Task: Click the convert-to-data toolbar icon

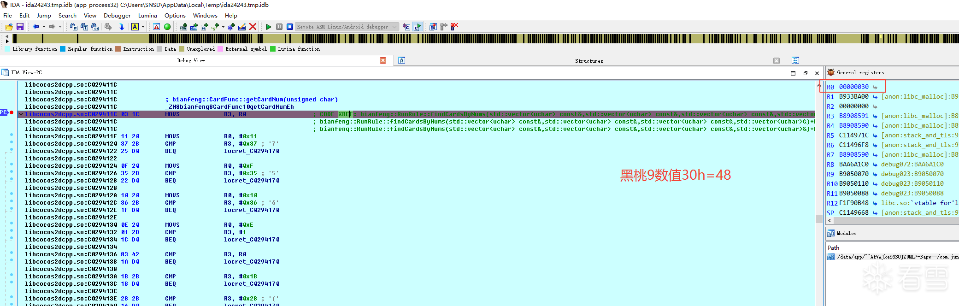Action: click(x=194, y=27)
